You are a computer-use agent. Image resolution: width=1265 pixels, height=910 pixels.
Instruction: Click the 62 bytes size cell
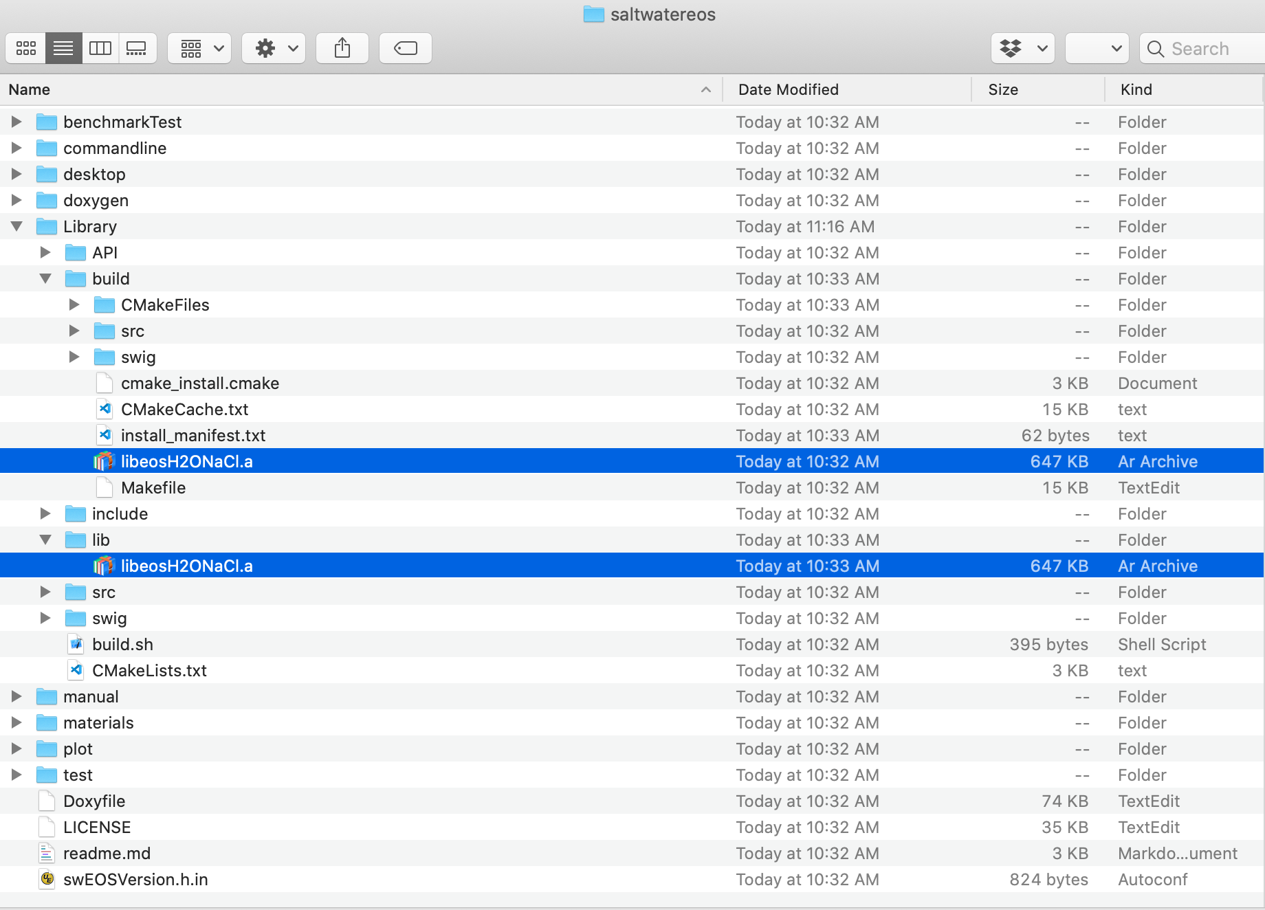(x=1055, y=435)
